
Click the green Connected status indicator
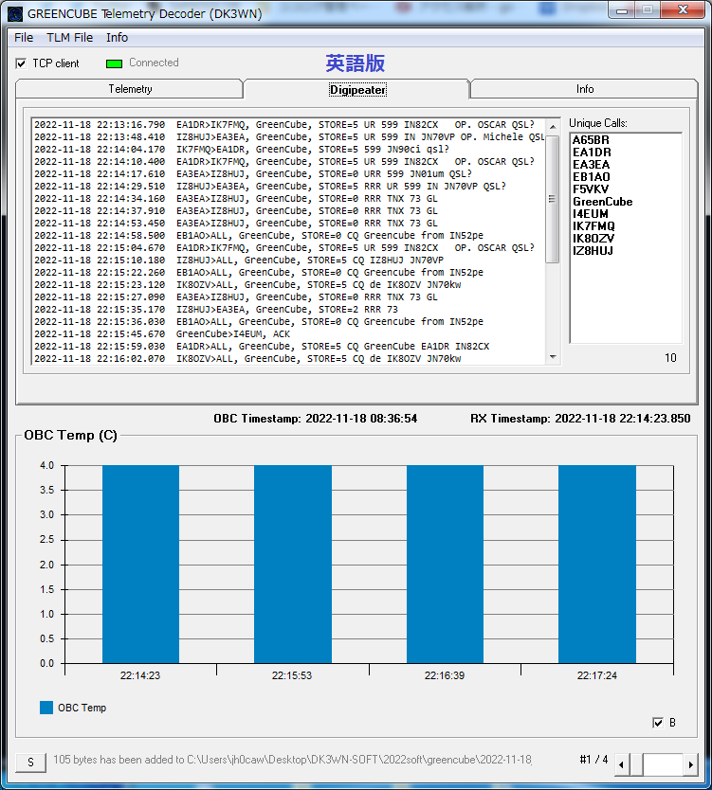tap(114, 63)
